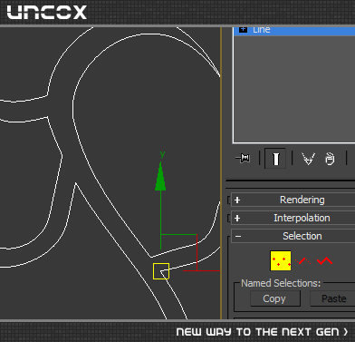Click Remove Modifier trash icon
The width and height of the screenshot is (355, 342).
(x=330, y=159)
